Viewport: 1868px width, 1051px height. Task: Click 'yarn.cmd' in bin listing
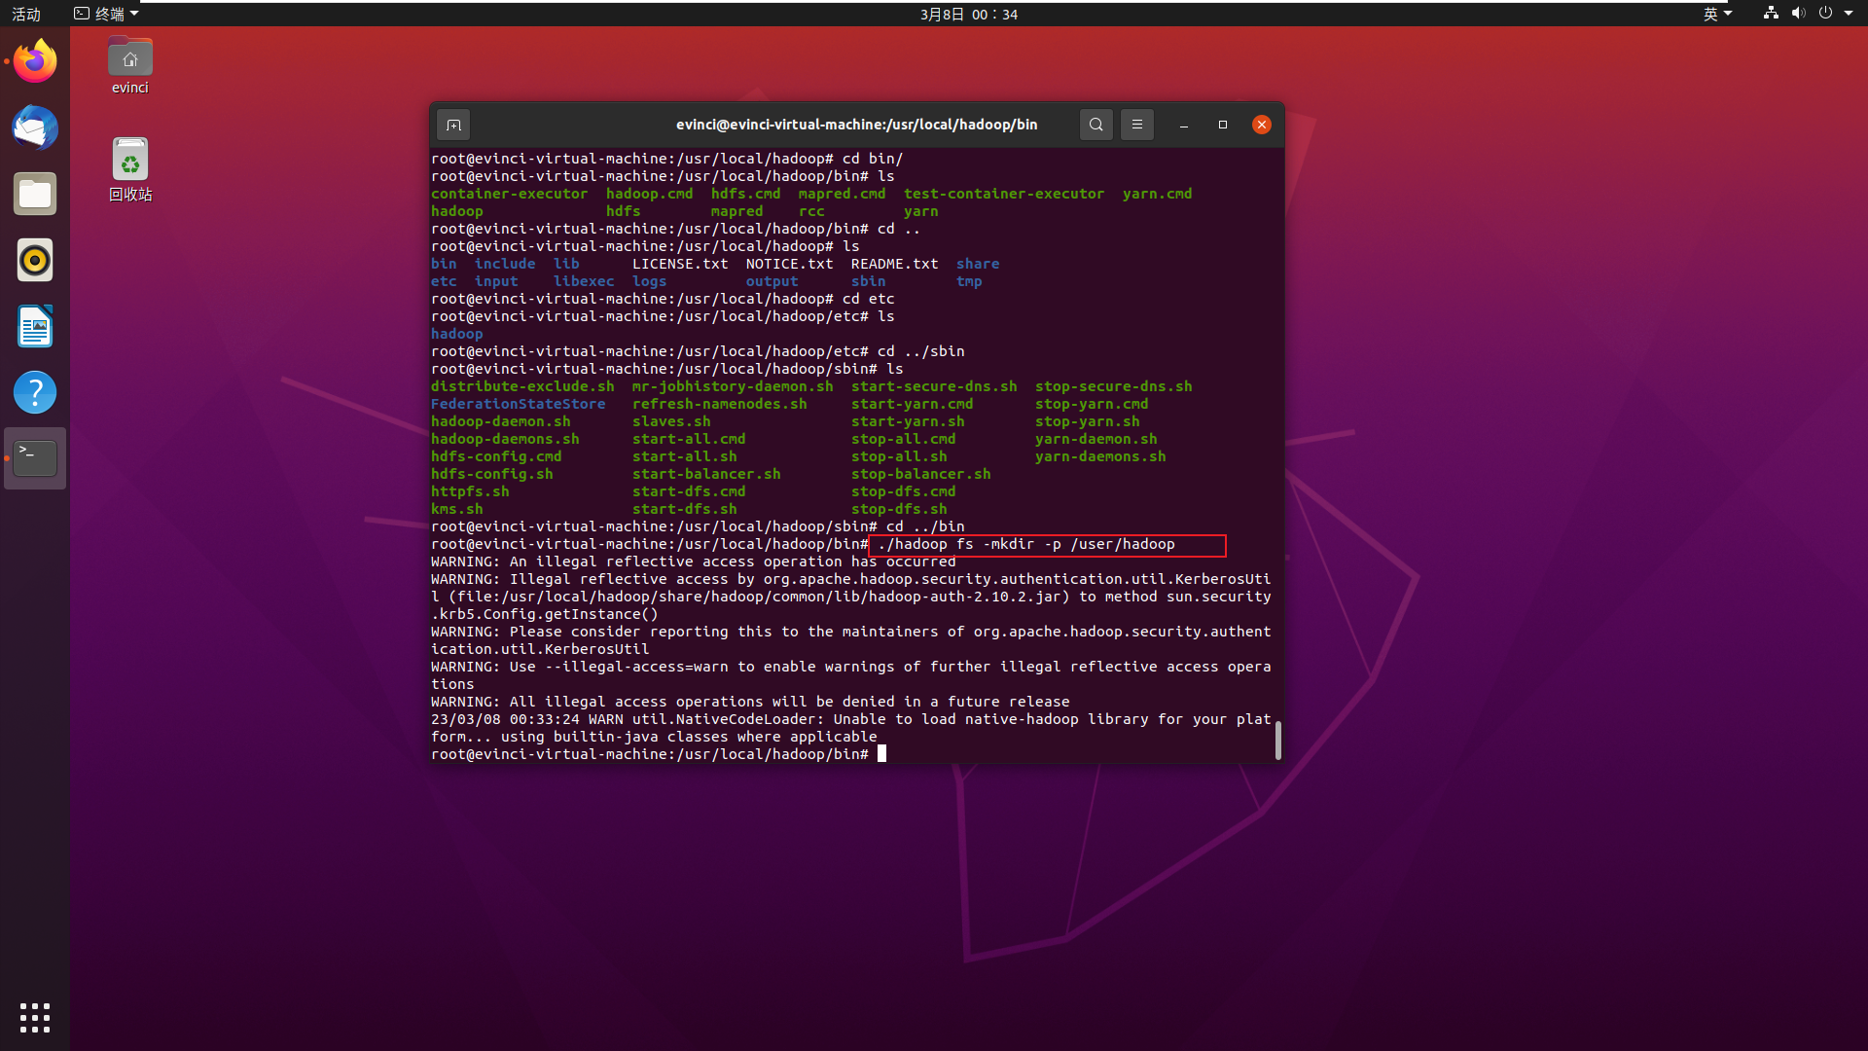tap(1158, 194)
